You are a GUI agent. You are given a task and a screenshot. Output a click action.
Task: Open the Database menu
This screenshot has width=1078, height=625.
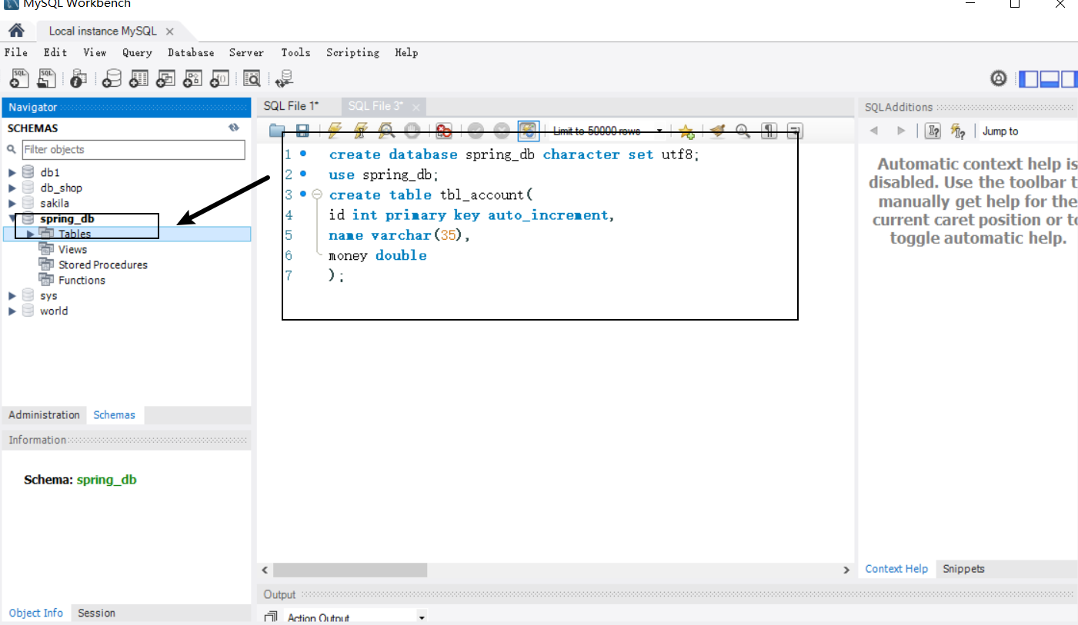point(191,52)
